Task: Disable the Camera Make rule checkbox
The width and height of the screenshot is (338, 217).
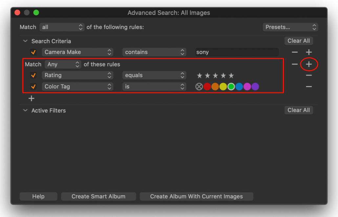Action: point(33,52)
